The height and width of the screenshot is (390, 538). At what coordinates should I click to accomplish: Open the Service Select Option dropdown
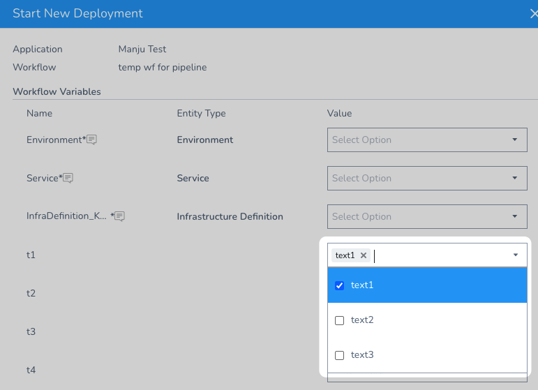coord(427,178)
